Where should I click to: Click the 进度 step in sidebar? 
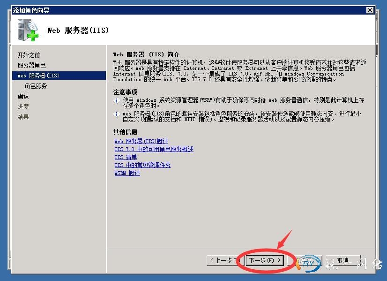(x=23, y=106)
